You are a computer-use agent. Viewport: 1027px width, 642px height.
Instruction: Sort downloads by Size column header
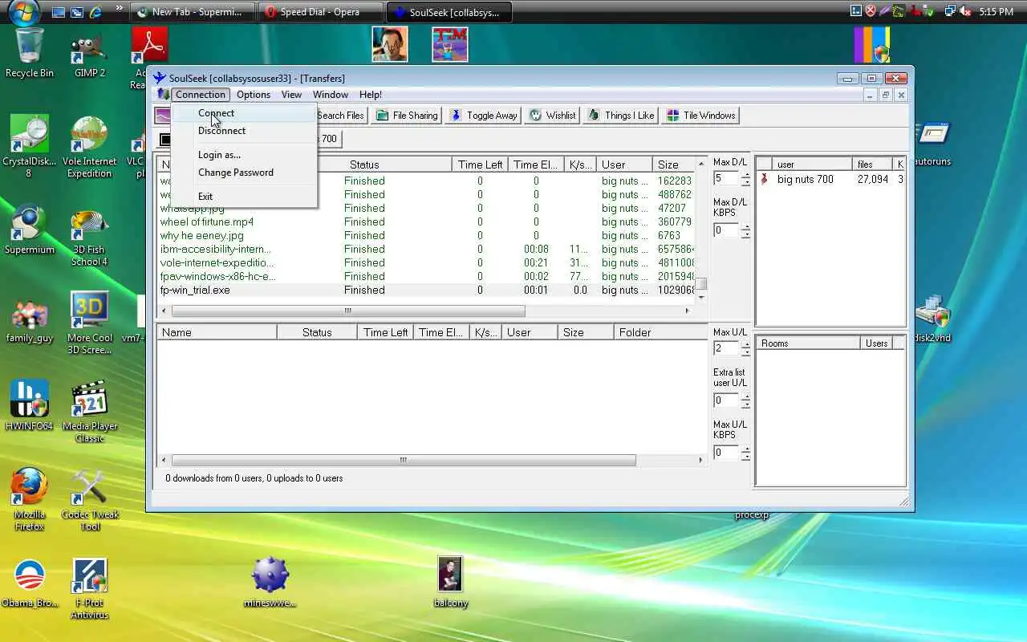[672, 165]
